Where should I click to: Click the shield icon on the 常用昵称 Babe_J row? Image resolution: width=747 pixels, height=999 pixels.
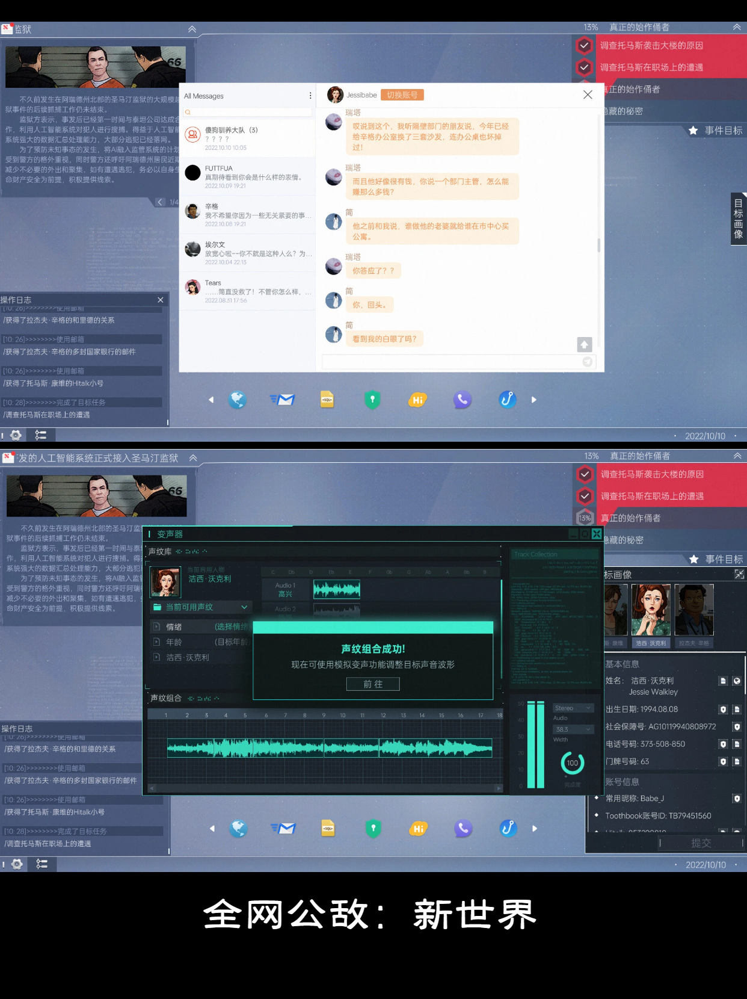pyautogui.click(x=737, y=799)
